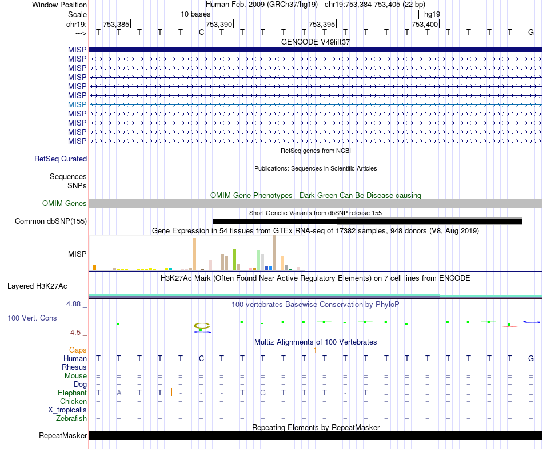Click the G base in the top sequence row
The height and width of the screenshot is (449, 543).
pos(530,33)
